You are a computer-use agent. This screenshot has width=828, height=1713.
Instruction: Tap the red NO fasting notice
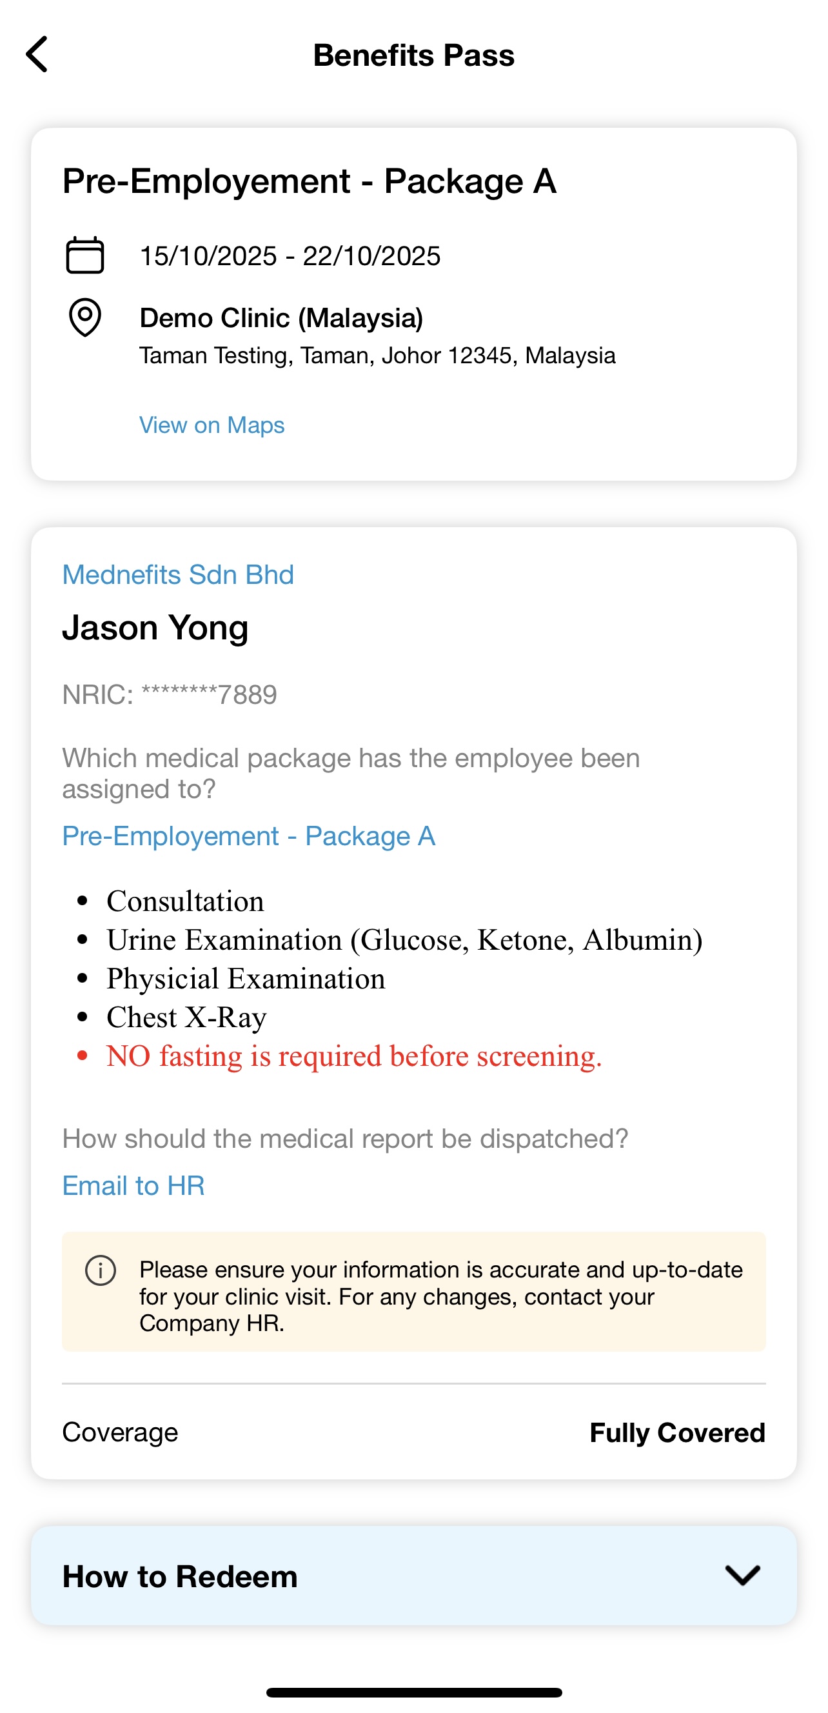click(353, 1056)
